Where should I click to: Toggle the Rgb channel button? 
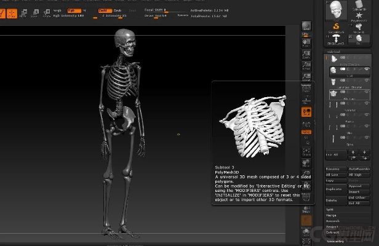[73, 10]
